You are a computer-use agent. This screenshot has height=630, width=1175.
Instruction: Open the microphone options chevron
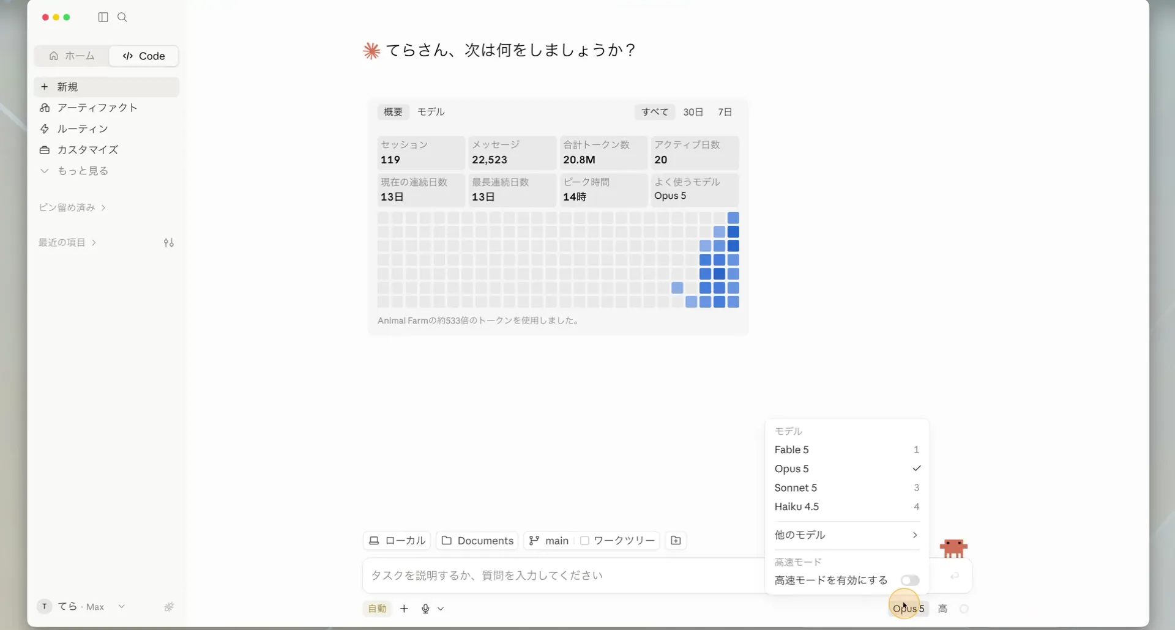(441, 609)
